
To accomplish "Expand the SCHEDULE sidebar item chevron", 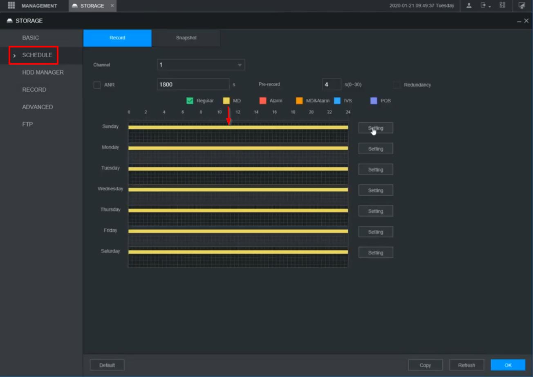I will point(15,55).
